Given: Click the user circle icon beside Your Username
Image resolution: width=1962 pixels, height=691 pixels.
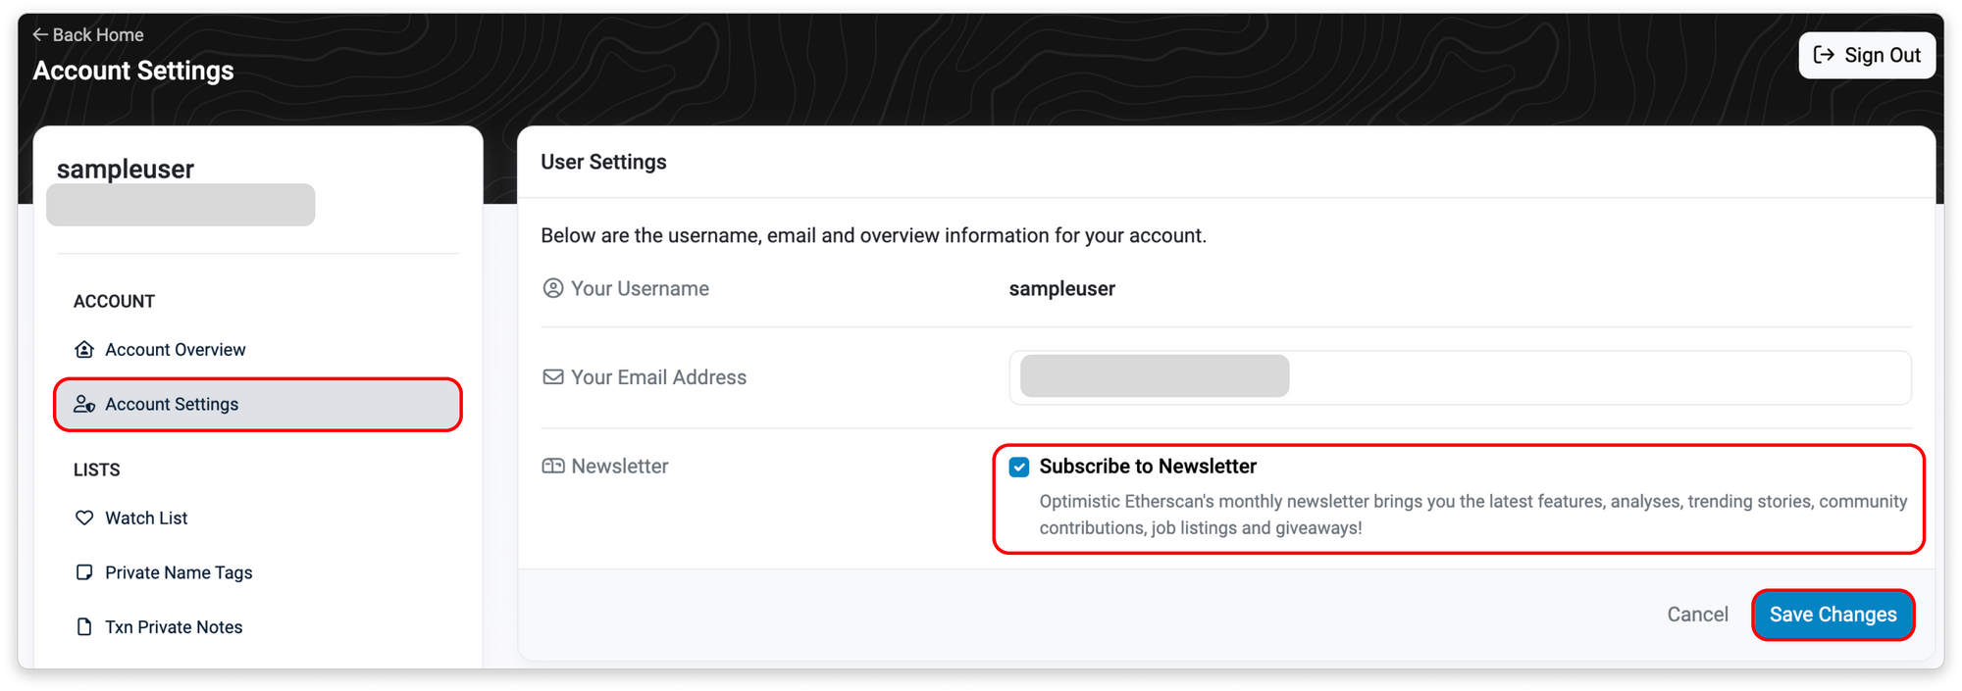Looking at the screenshot, I should pos(553,288).
